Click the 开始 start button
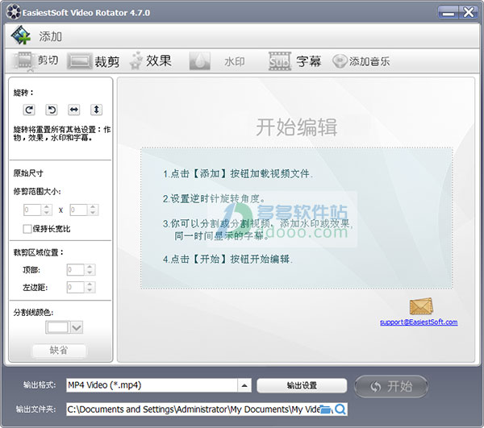 (391, 386)
